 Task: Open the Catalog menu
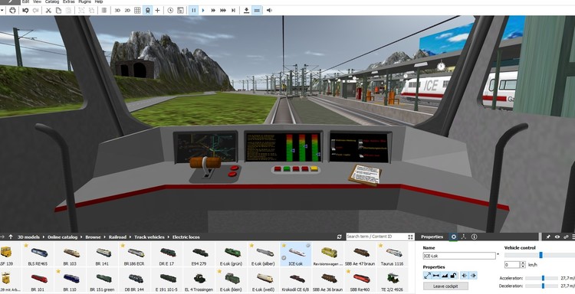[x=52, y=2]
